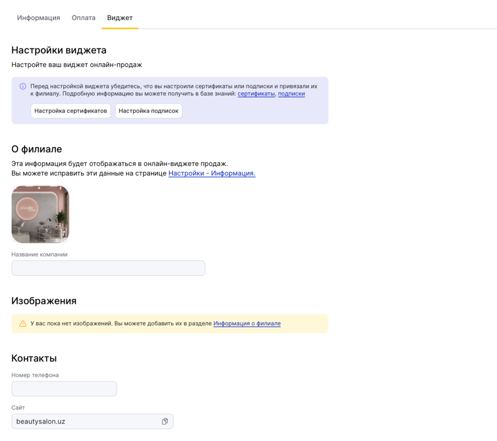Open the подписки knowledge base link
The image size is (497, 441).
[291, 94]
